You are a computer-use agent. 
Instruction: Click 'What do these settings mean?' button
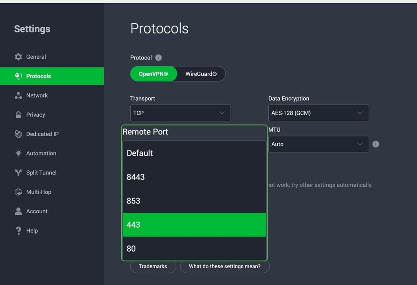[225, 266]
